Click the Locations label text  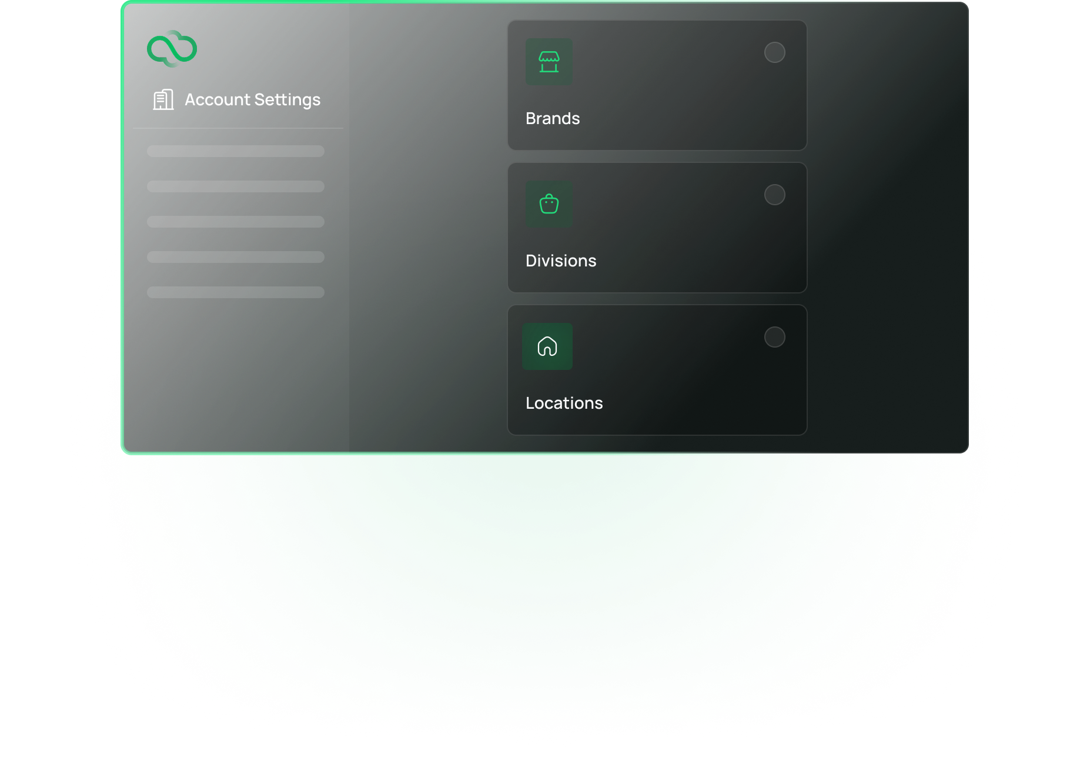pos(564,403)
